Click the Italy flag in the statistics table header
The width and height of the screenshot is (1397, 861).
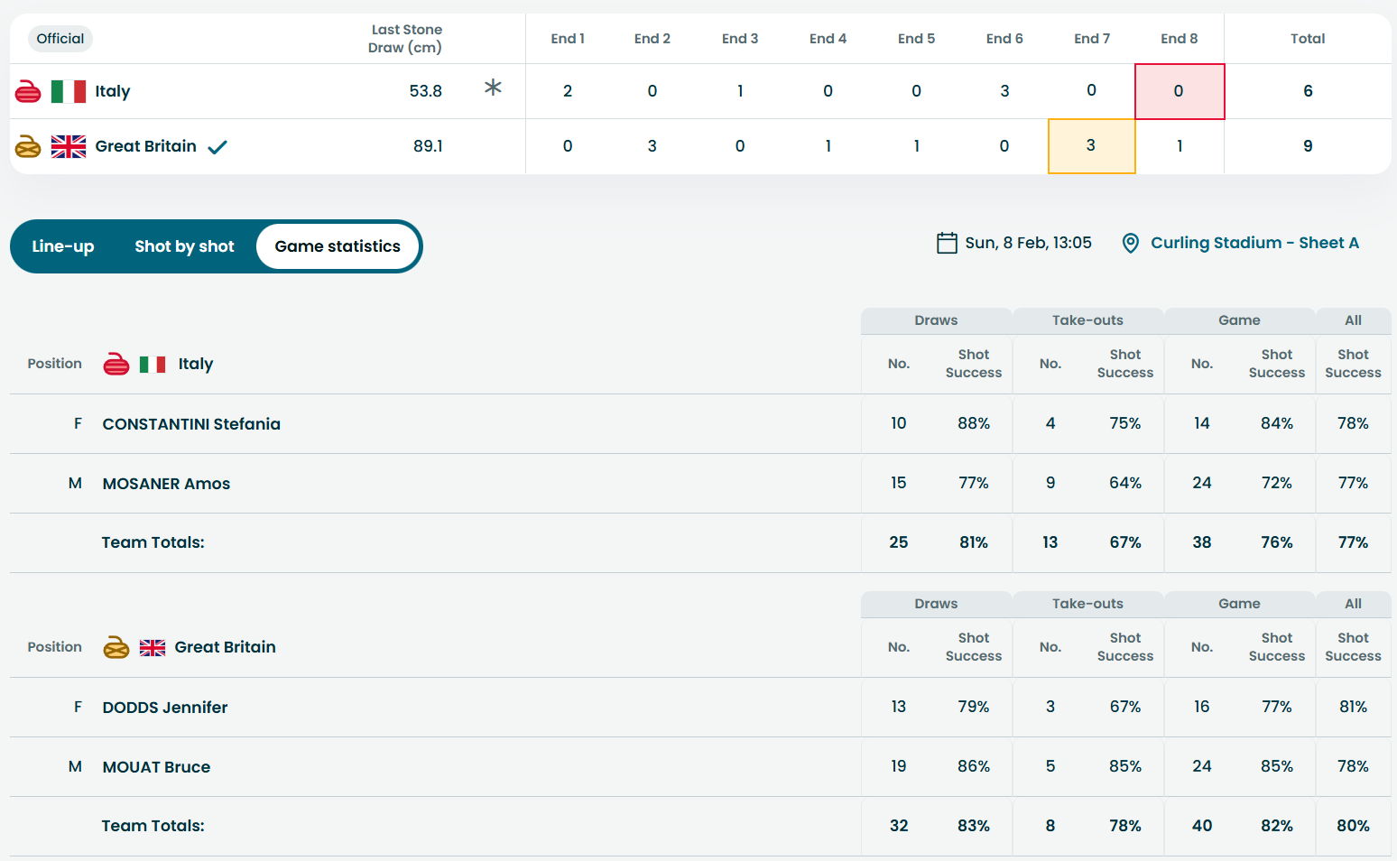click(x=153, y=365)
